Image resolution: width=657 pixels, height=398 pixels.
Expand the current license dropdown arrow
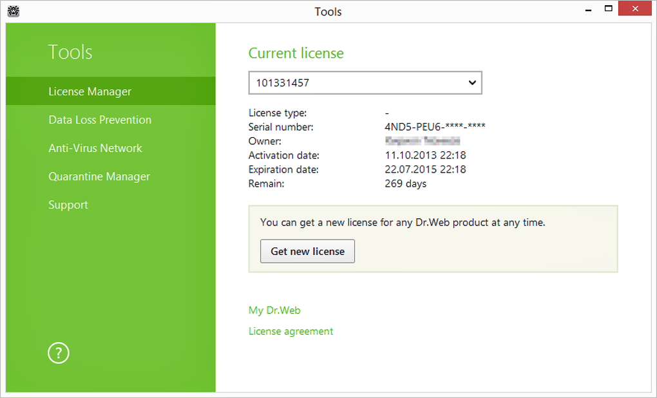pos(472,83)
